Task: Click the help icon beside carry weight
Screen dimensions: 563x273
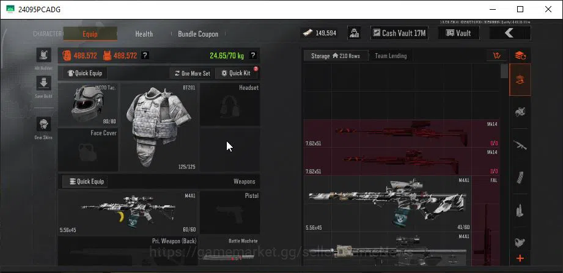Action: click(x=253, y=56)
